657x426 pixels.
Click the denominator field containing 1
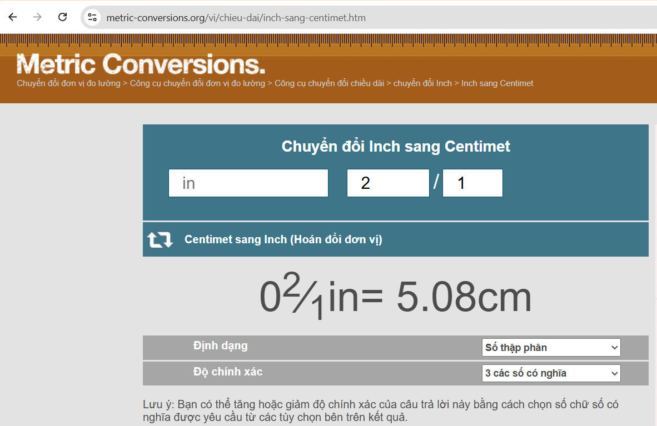coord(472,183)
